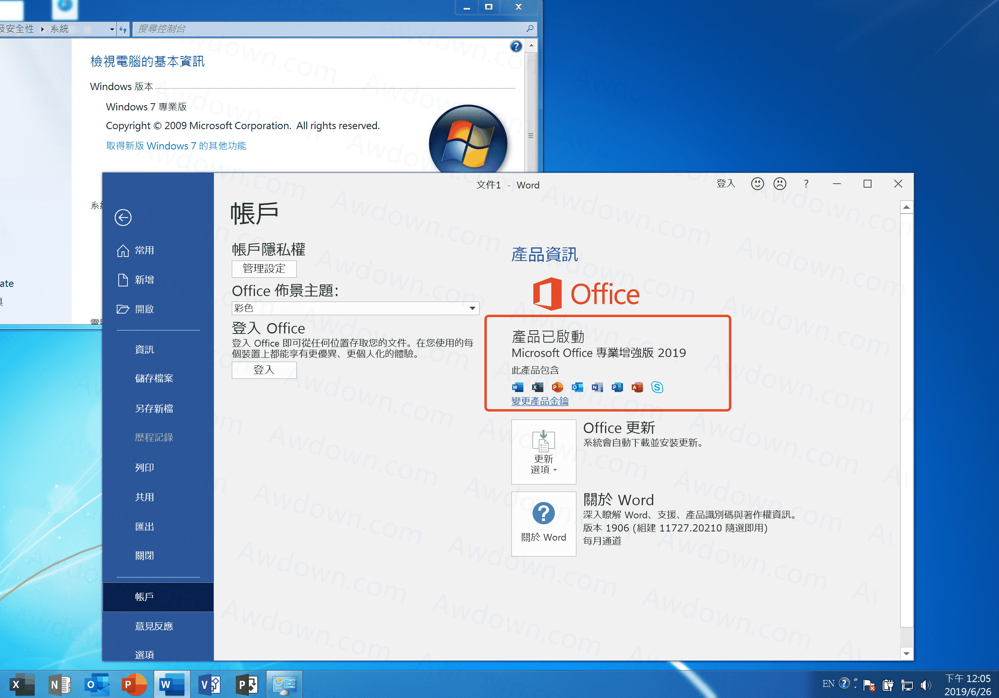This screenshot has height=698, width=999.
Task: Launch OneNote from the taskbar
Action: (60, 684)
